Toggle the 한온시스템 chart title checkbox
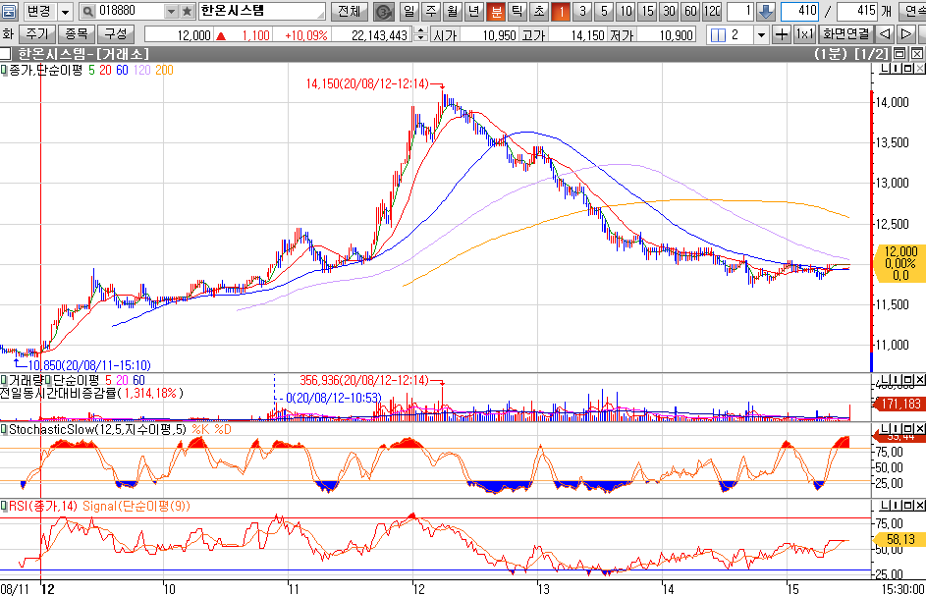 [x=5, y=54]
